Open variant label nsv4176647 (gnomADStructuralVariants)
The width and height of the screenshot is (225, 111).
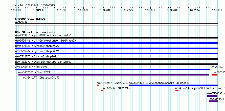click(200, 88)
